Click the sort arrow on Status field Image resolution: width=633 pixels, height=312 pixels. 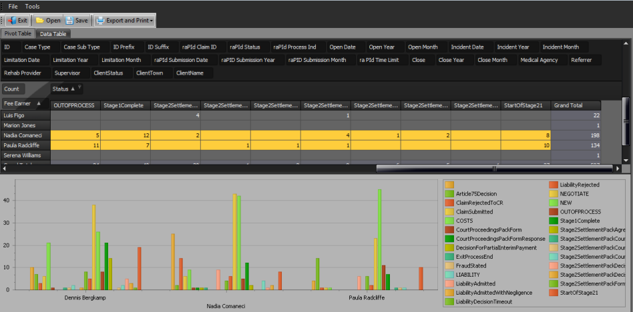pyautogui.click(x=72, y=89)
